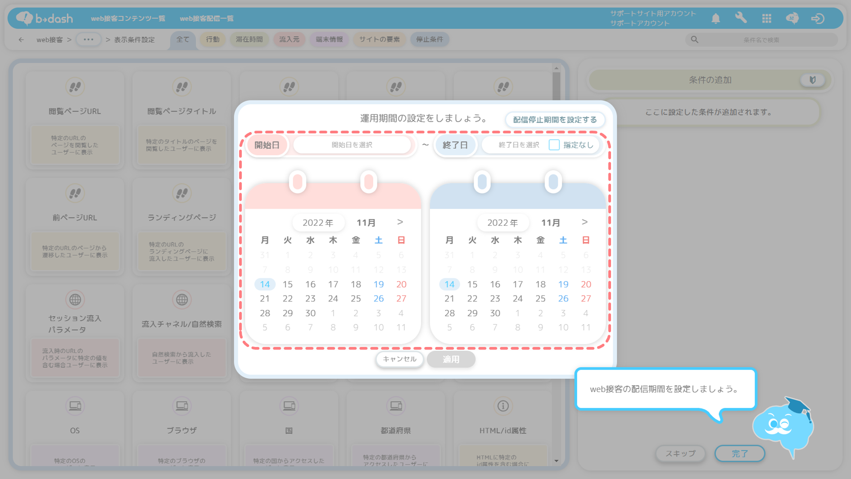Screen dimensions: 851x479
Task: Click the b-dash mascot character
Action: pos(783,426)
